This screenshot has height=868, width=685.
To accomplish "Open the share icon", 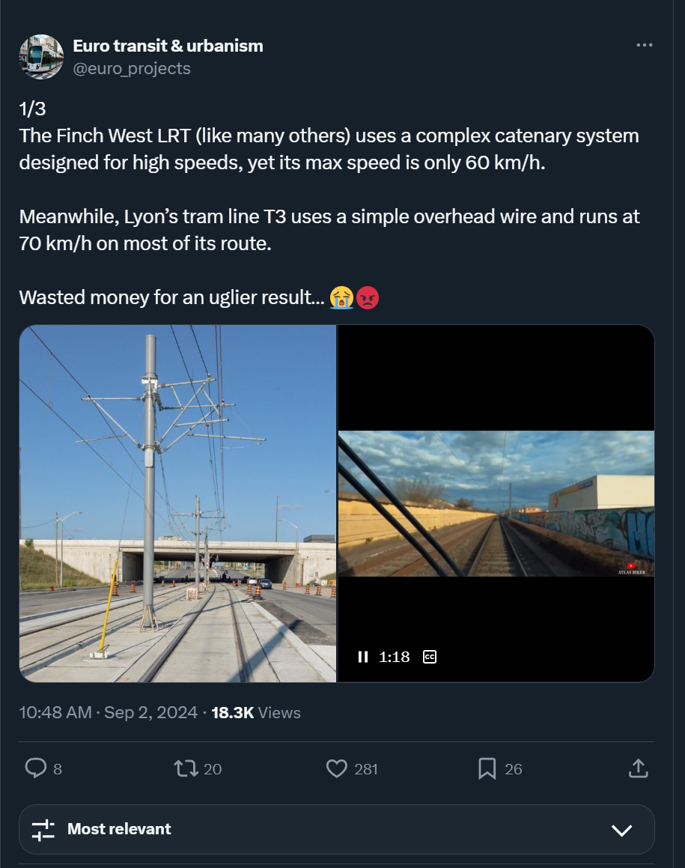I will coord(638,768).
